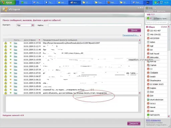
Task: Select the heroesworld forum URL message
Action: [71, 43]
